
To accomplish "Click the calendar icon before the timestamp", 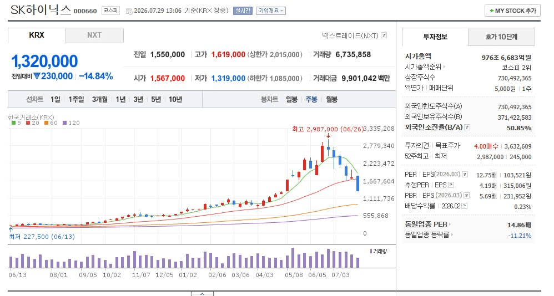I will click(129, 11).
